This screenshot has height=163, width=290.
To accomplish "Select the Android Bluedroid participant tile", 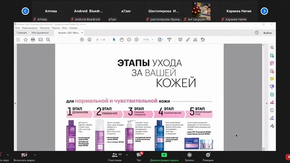I will pos(88,11).
